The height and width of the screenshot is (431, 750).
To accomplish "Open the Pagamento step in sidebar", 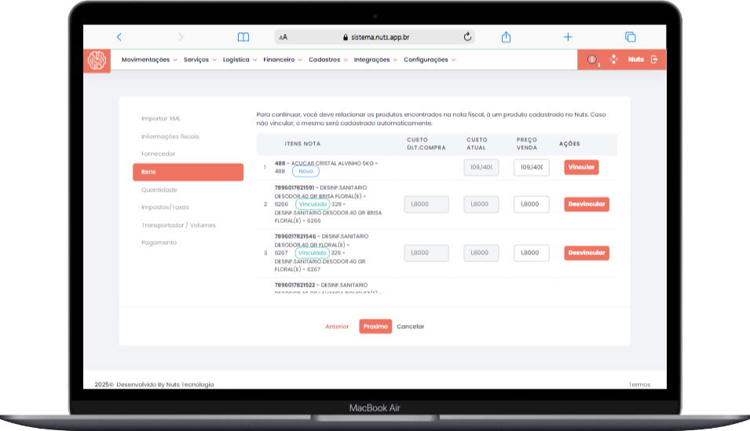I will (159, 243).
